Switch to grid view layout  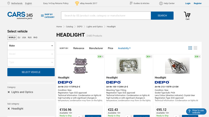pos(190,48)
